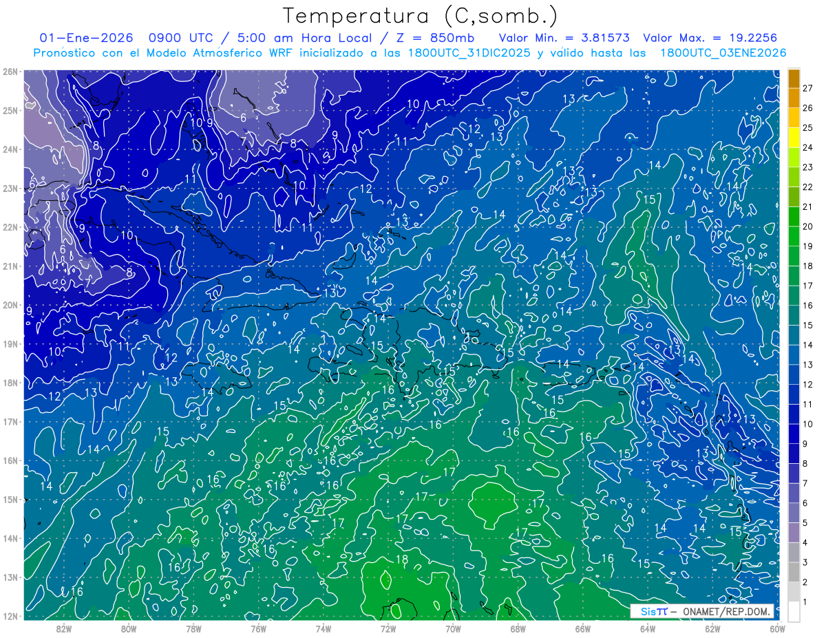Click the '72W' longitude axis label
Image resolution: width=826 pixels, height=638 pixels.
click(x=388, y=628)
